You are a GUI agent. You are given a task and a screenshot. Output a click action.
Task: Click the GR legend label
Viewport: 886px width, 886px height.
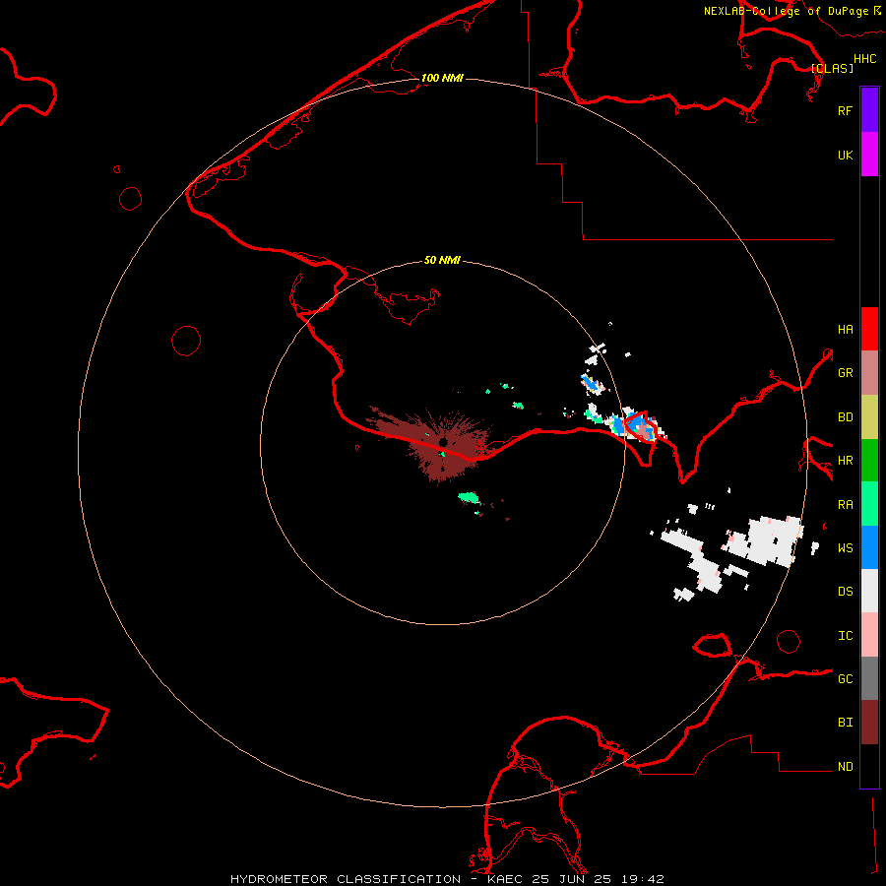845,373
